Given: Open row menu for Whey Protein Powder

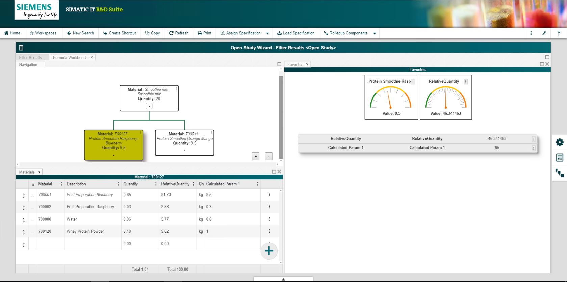Looking at the screenshot, I should coord(269,231).
